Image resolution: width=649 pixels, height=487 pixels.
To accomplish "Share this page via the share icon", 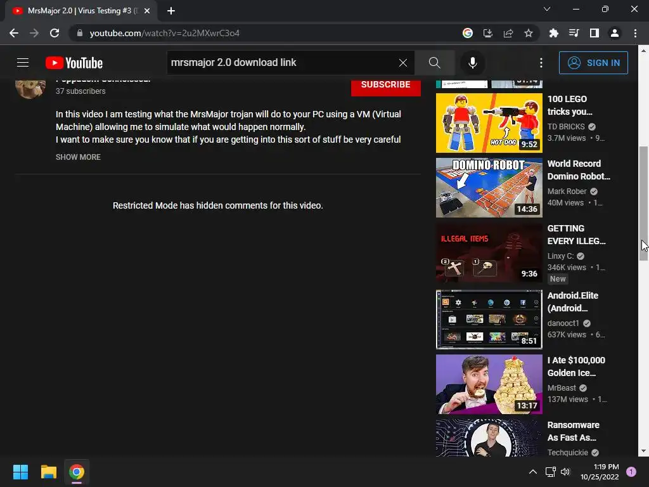I will click(508, 33).
